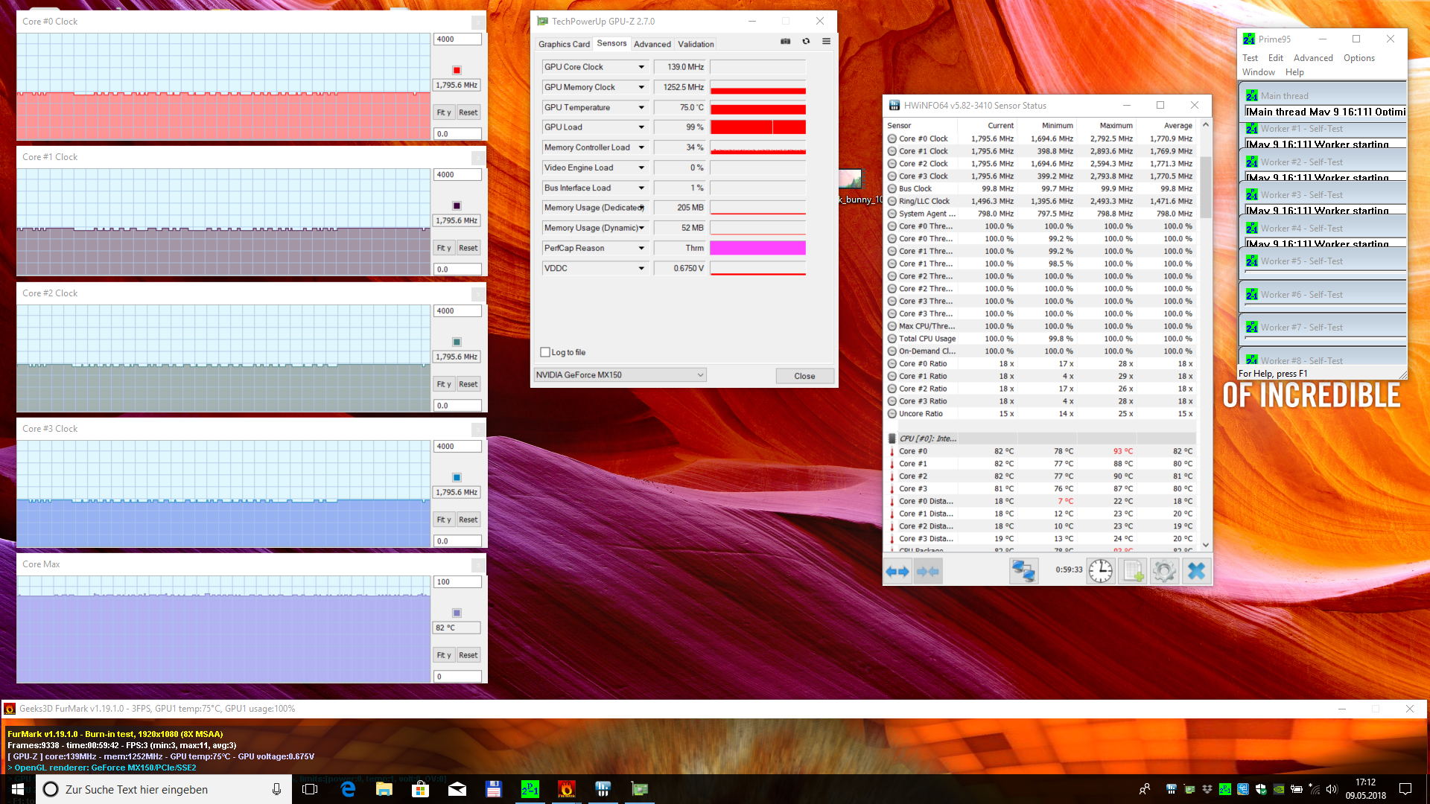Open GPU Memory Clock sensor dropdown
This screenshot has width=1430, height=804.
click(x=641, y=87)
